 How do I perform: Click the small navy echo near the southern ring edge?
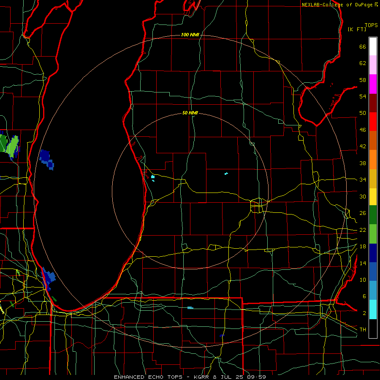coord(222,335)
